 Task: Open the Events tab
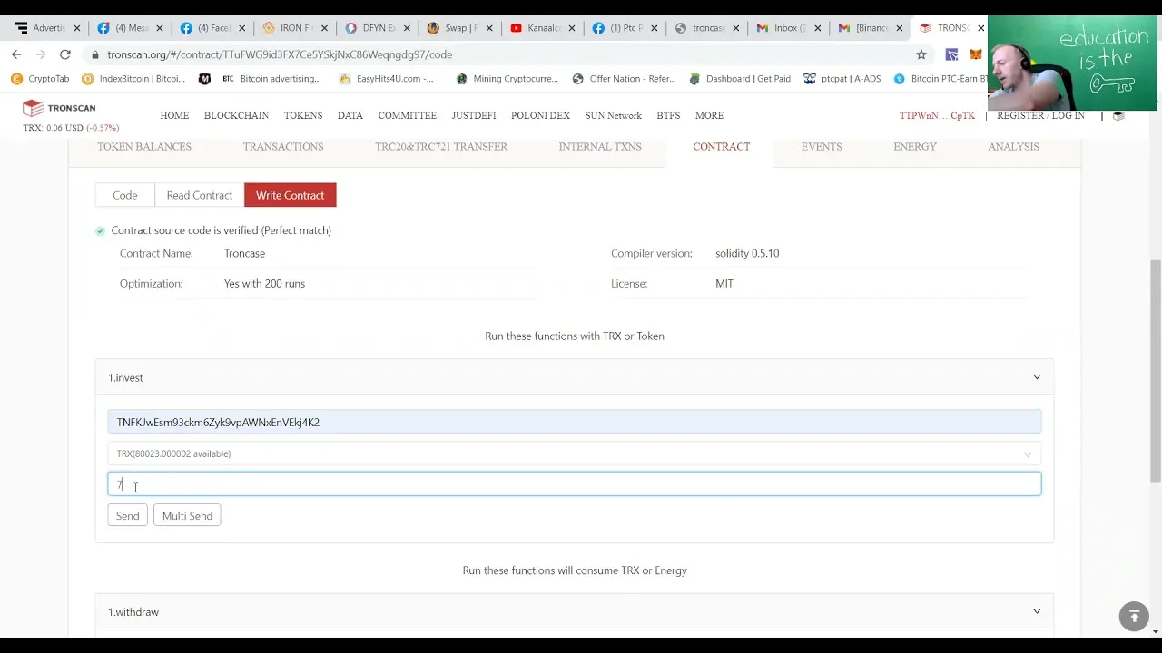(x=821, y=147)
